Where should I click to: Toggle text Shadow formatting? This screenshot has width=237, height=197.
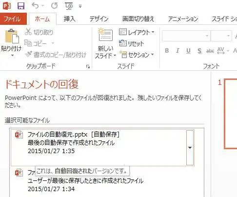click(x=199, y=51)
